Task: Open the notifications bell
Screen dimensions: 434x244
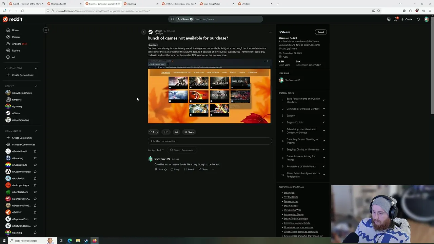Action: (x=418, y=19)
